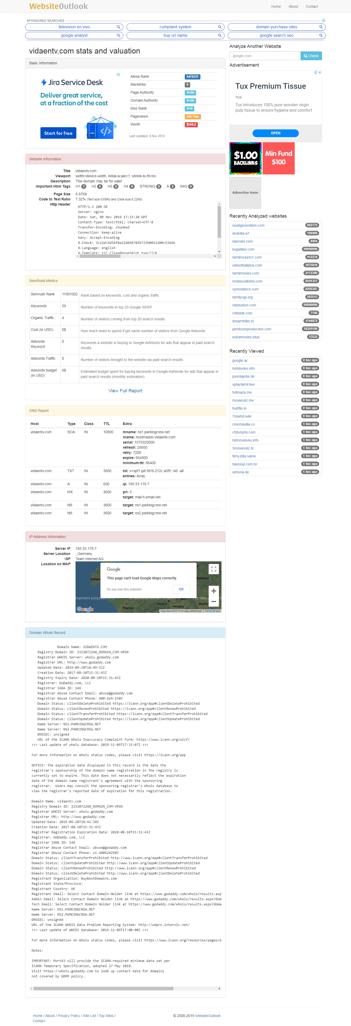Click search icon in 'domain purchase sites' box
Viewport: 351px width, 1026px height.
coord(321,27)
